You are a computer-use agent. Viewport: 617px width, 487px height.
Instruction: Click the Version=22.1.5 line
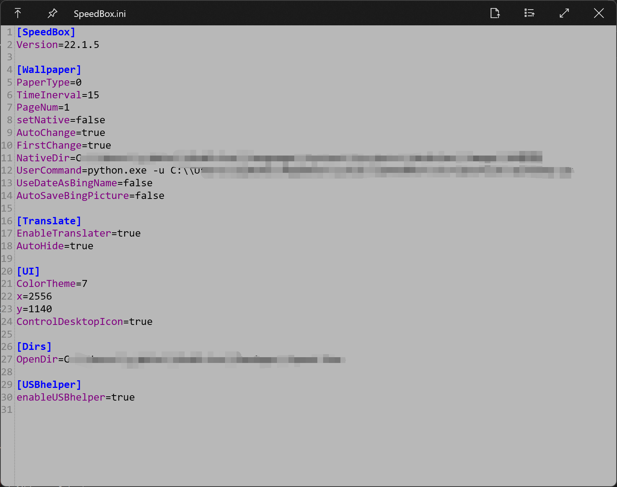58,45
